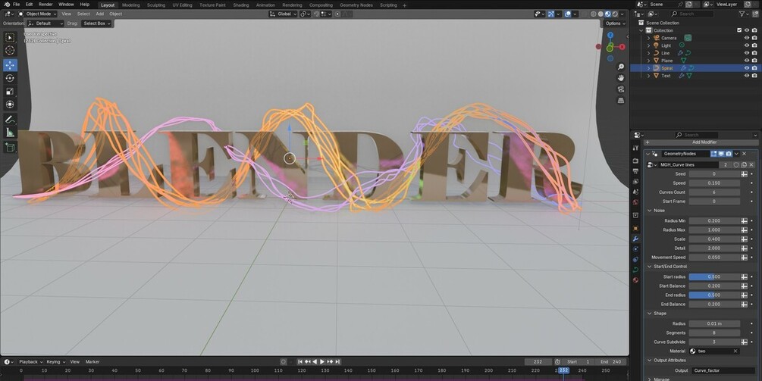Collapse the Start/End Control panel

pyautogui.click(x=650, y=267)
